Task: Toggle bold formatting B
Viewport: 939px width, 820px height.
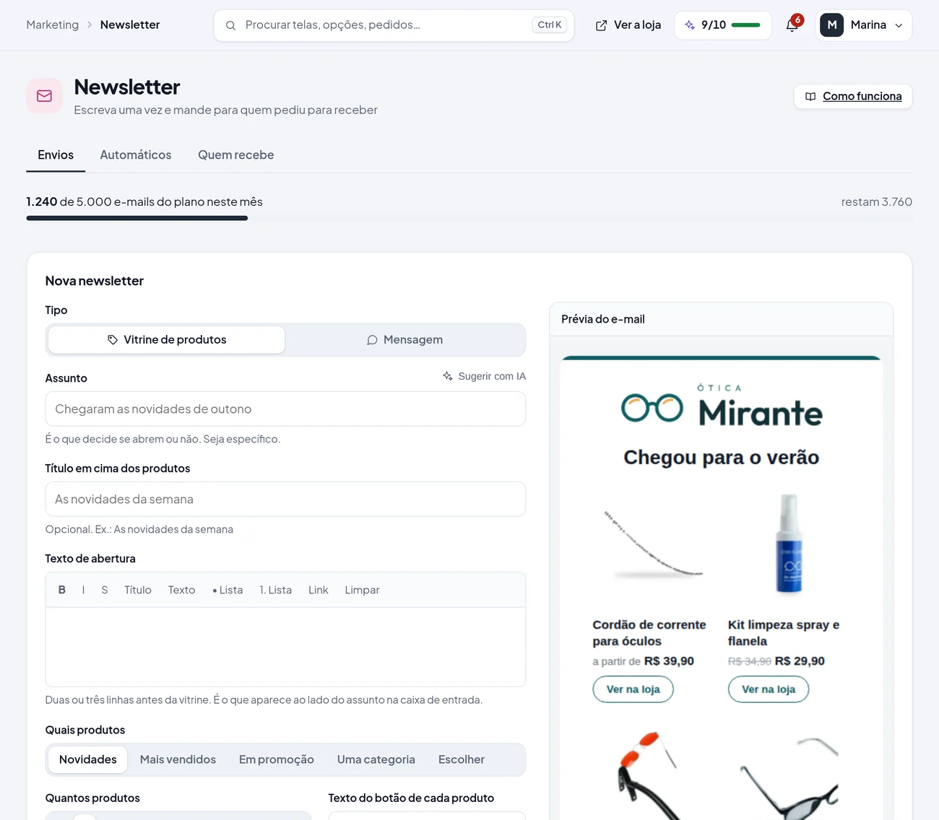Action: (62, 590)
